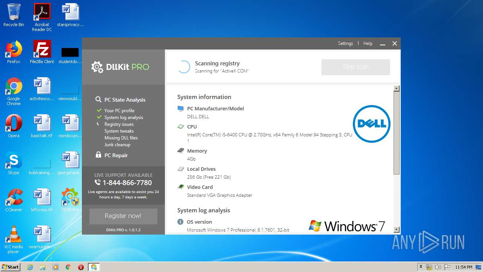Click the DllKit PRO gear logo
The image size is (483, 272).
tap(97, 67)
